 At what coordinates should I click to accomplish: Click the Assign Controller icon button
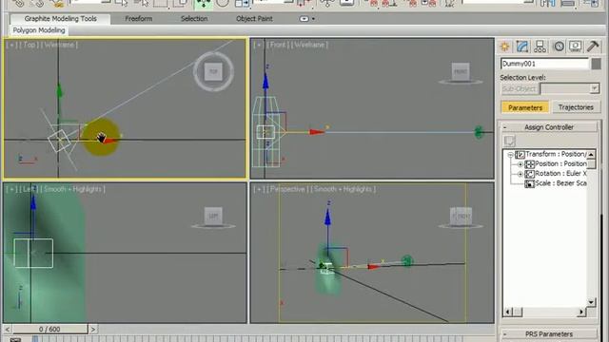pos(509,141)
